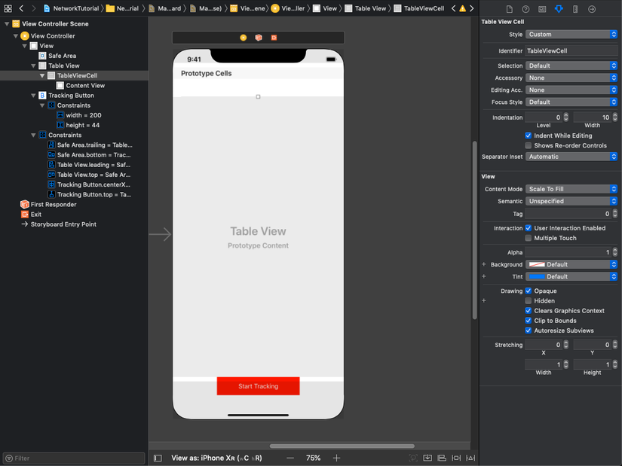Open the Align constraints icon
This screenshot has width=622, height=466.
[x=442, y=458]
